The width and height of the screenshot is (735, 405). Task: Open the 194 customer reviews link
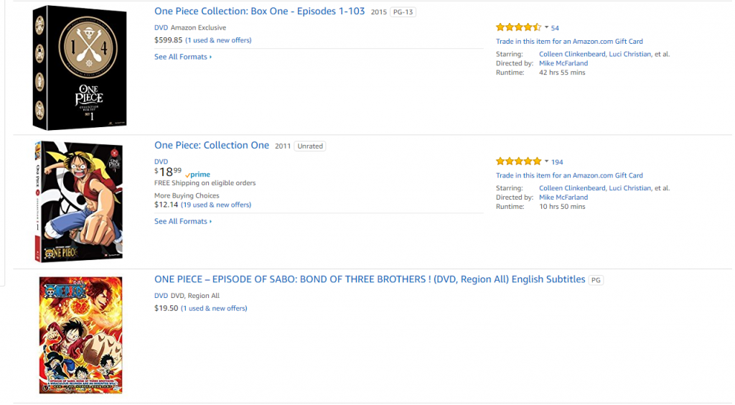pos(557,162)
